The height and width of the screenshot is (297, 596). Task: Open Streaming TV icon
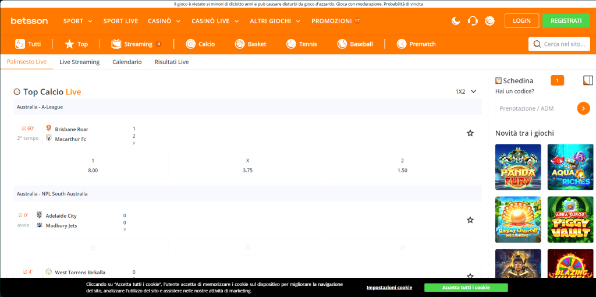coord(116,44)
